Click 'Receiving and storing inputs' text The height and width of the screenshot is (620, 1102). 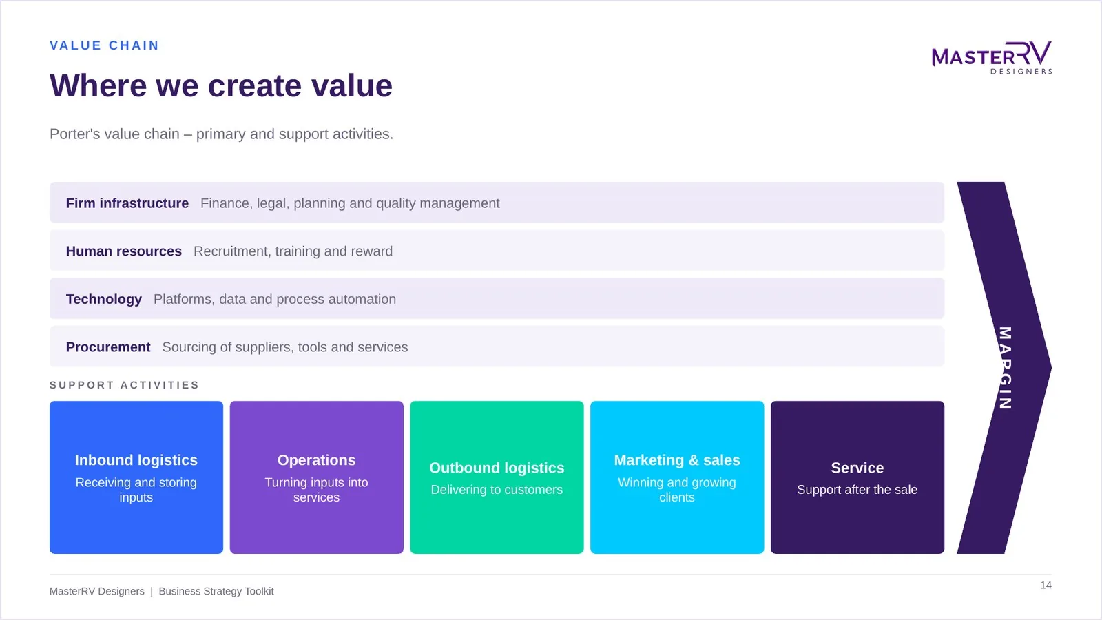(x=136, y=490)
